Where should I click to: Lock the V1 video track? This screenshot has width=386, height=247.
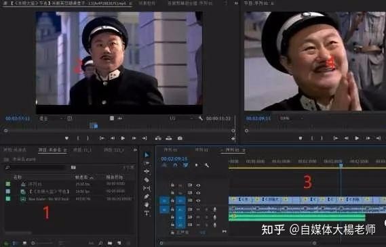pyautogui.click(x=172, y=200)
